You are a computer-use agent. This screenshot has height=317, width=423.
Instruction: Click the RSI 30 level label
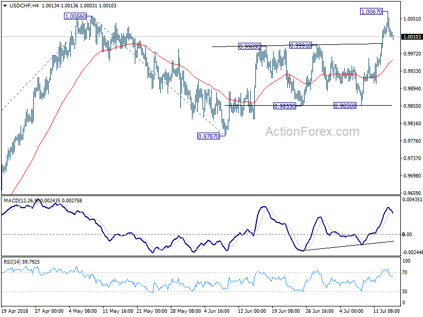coord(404,292)
